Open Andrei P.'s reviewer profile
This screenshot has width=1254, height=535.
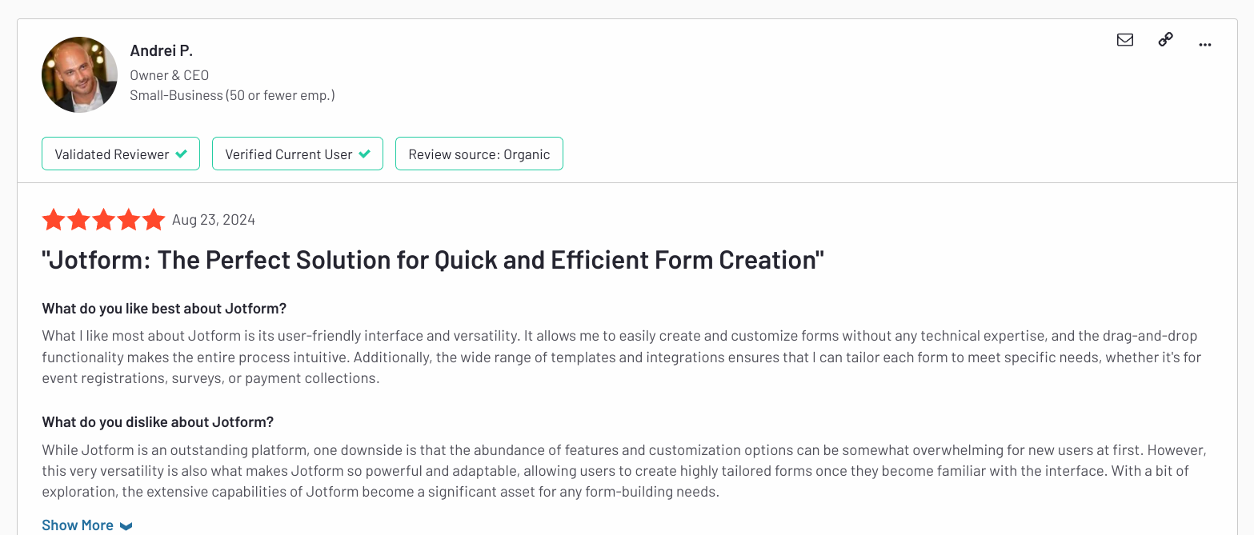161,50
